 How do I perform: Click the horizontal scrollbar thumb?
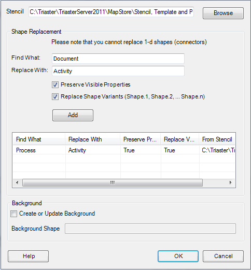pyautogui.click(x=113, y=182)
